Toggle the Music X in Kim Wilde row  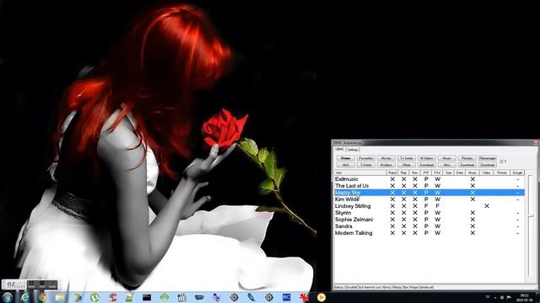pyautogui.click(x=472, y=199)
